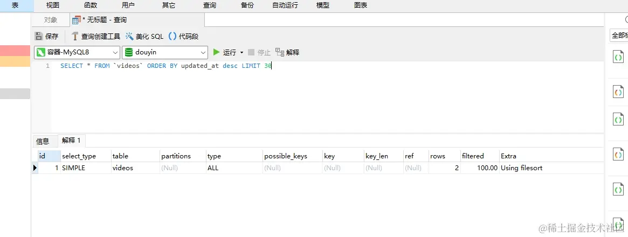Click the explain plan icon
Image resolution: width=628 pixels, height=237 pixels.
click(x=280, y=52)
